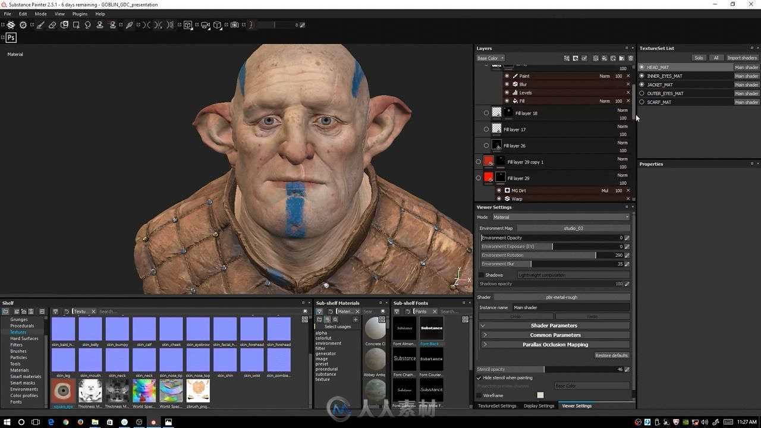This screenshot has width=761, height=428.
Task: Toggle visibility of Levels effect
Action: [507, 93]
